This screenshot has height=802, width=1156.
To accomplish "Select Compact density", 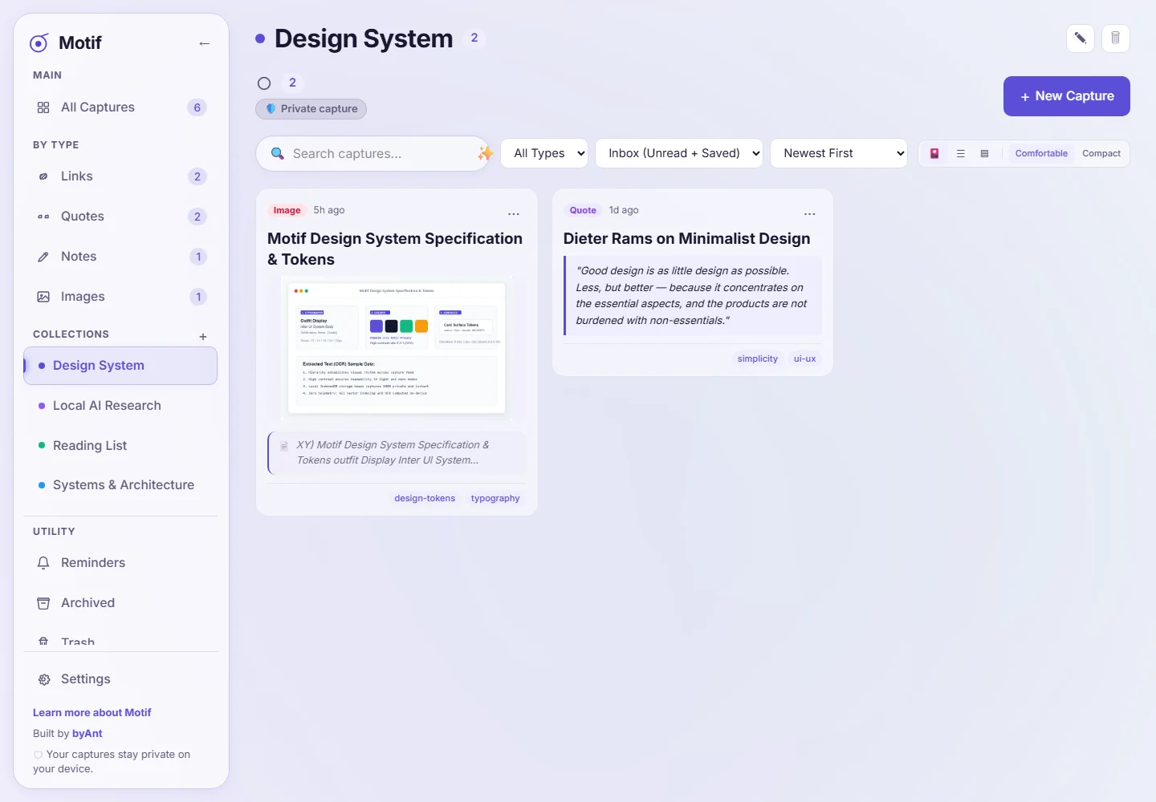I will [x=1101, y=153].
